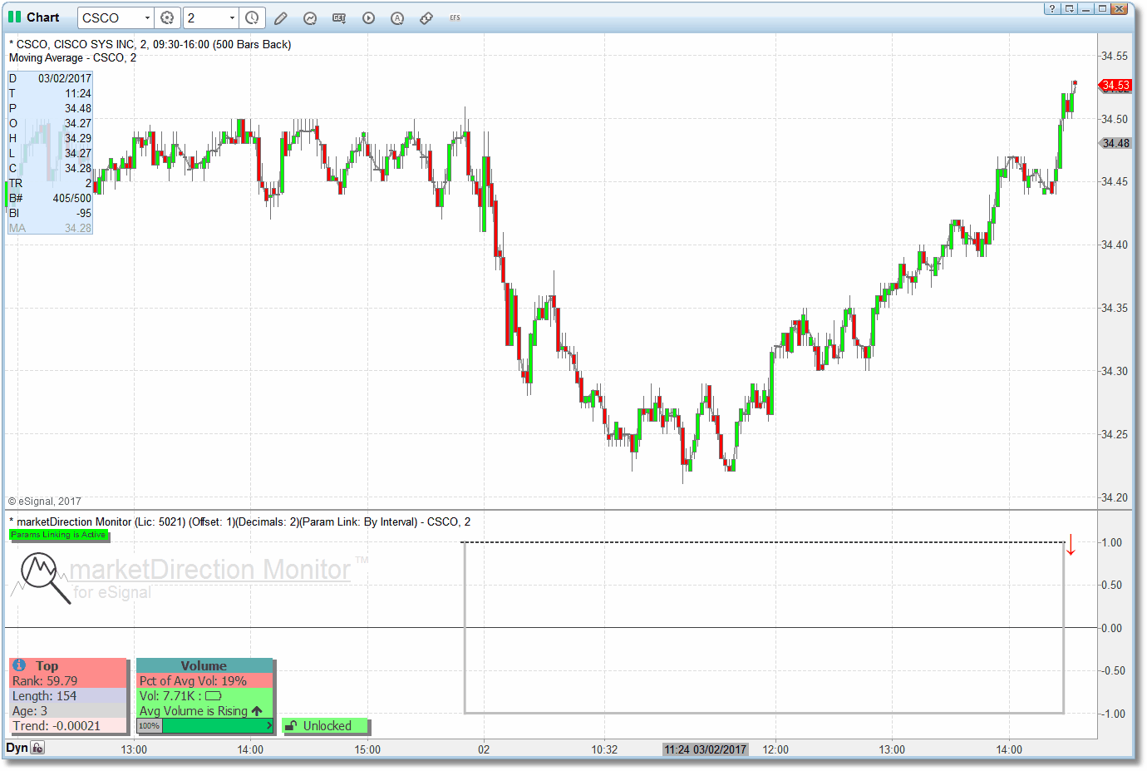Click the Moving Average - CSCO, 2 label
Image resolution: width=1147 pixels, height=771 pixels.
[72, 57]
